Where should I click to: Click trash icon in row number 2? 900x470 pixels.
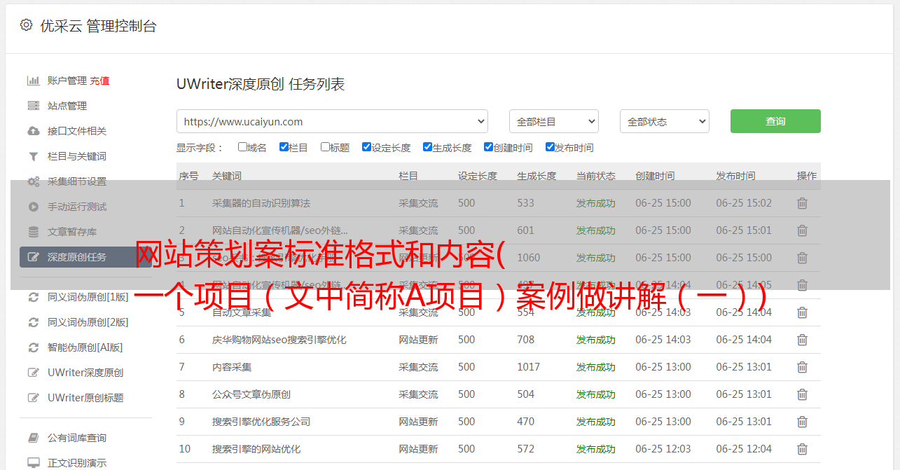[803, 230]
